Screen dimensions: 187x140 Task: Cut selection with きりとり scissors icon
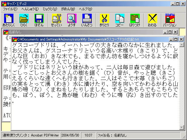tap(104, 20)
